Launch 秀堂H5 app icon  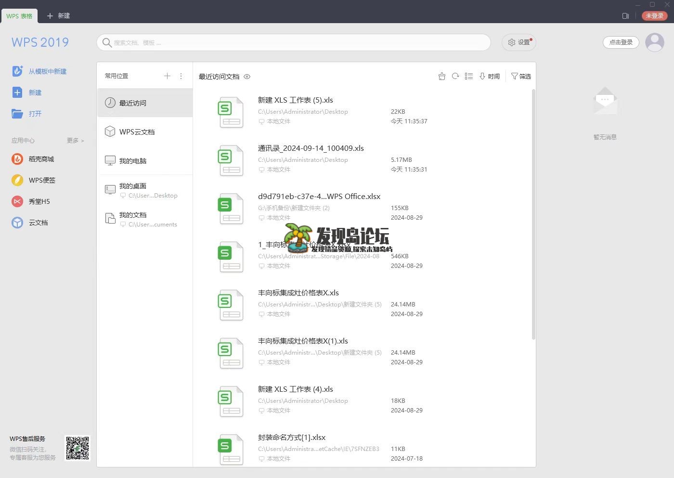[x=17, y=201]
